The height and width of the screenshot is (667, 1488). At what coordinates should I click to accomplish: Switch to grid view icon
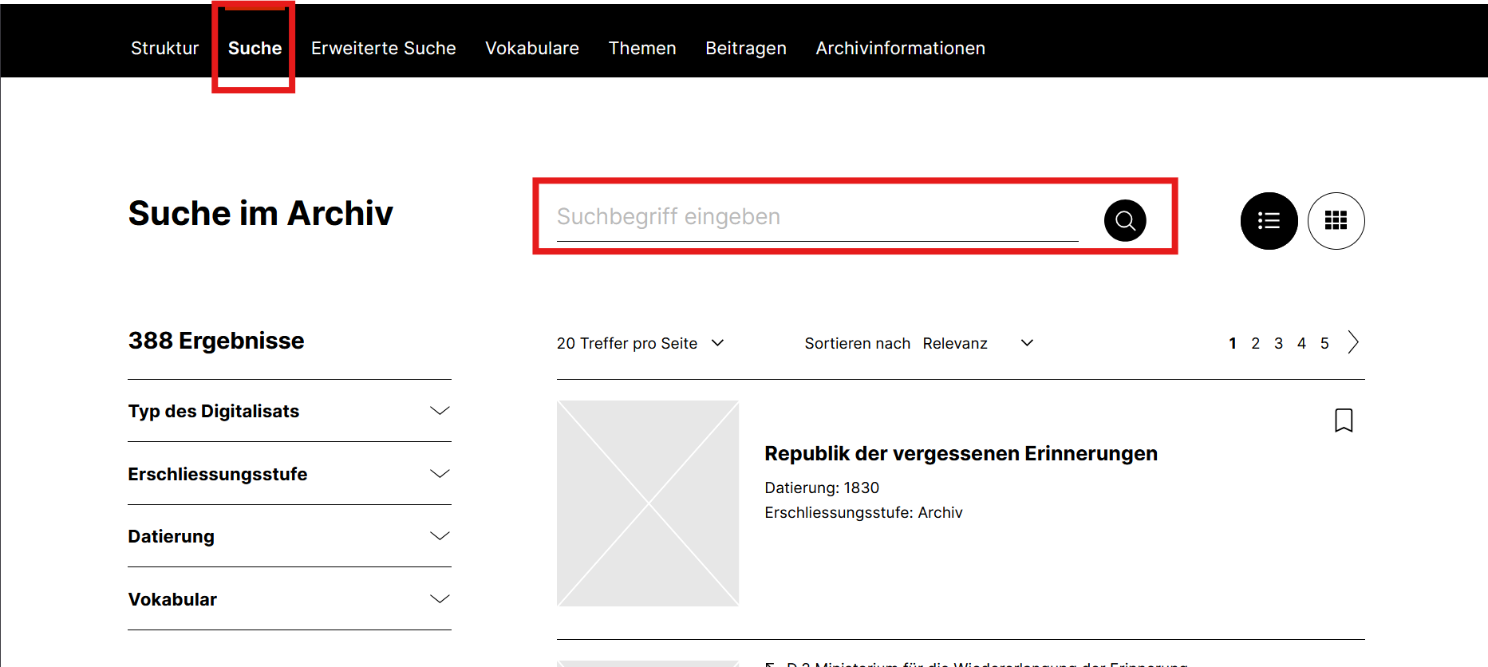tap(1336, 221)
